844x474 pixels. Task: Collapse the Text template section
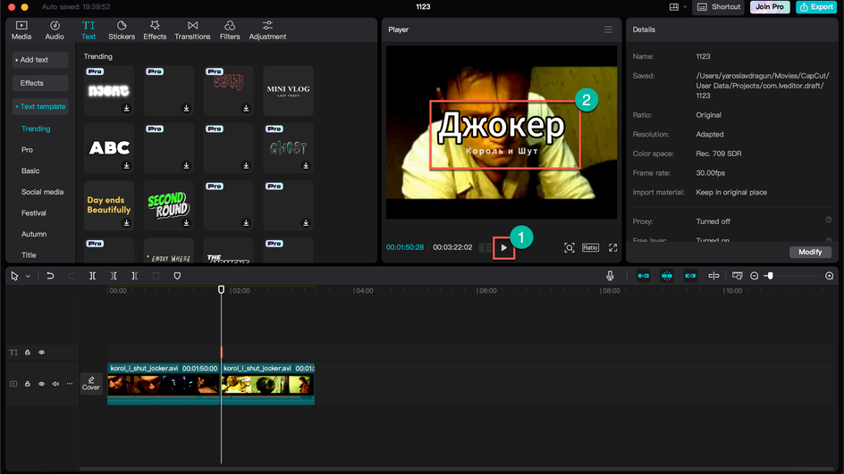pyautogui.click(x=40, y=106)
